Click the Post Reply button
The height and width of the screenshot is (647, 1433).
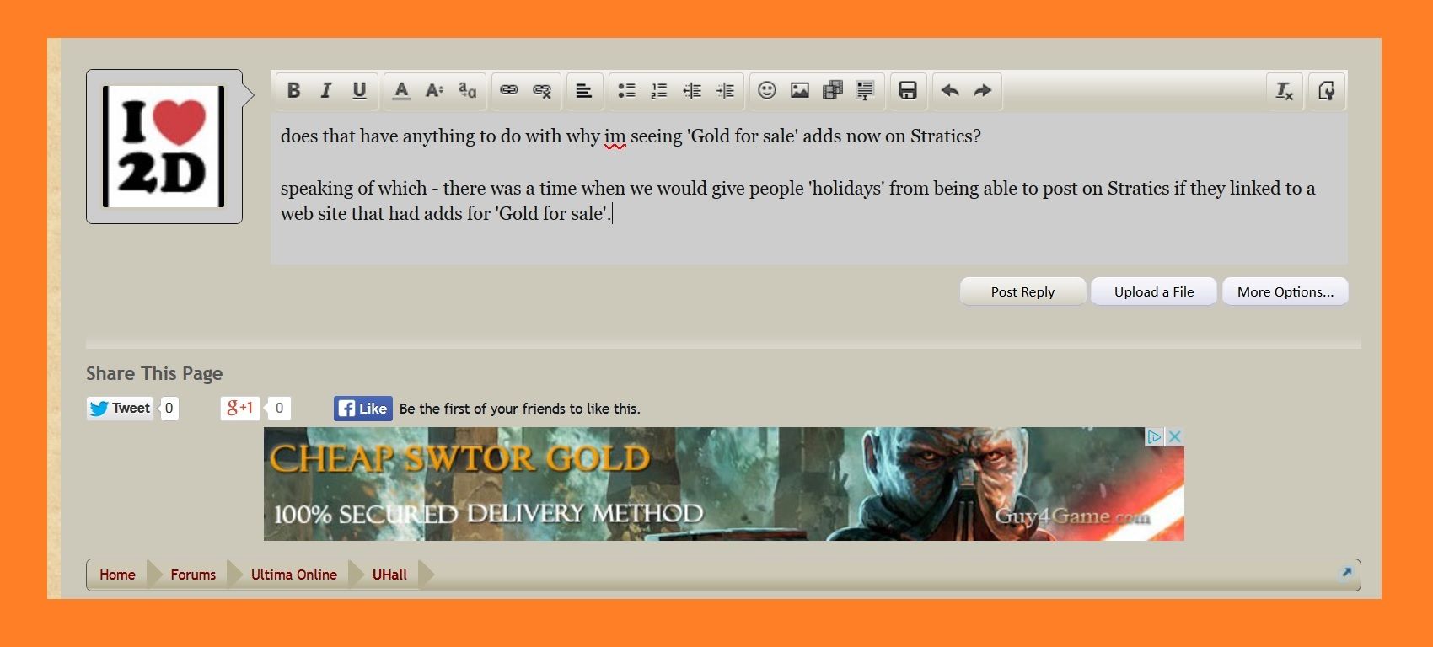click(1022, 291)
